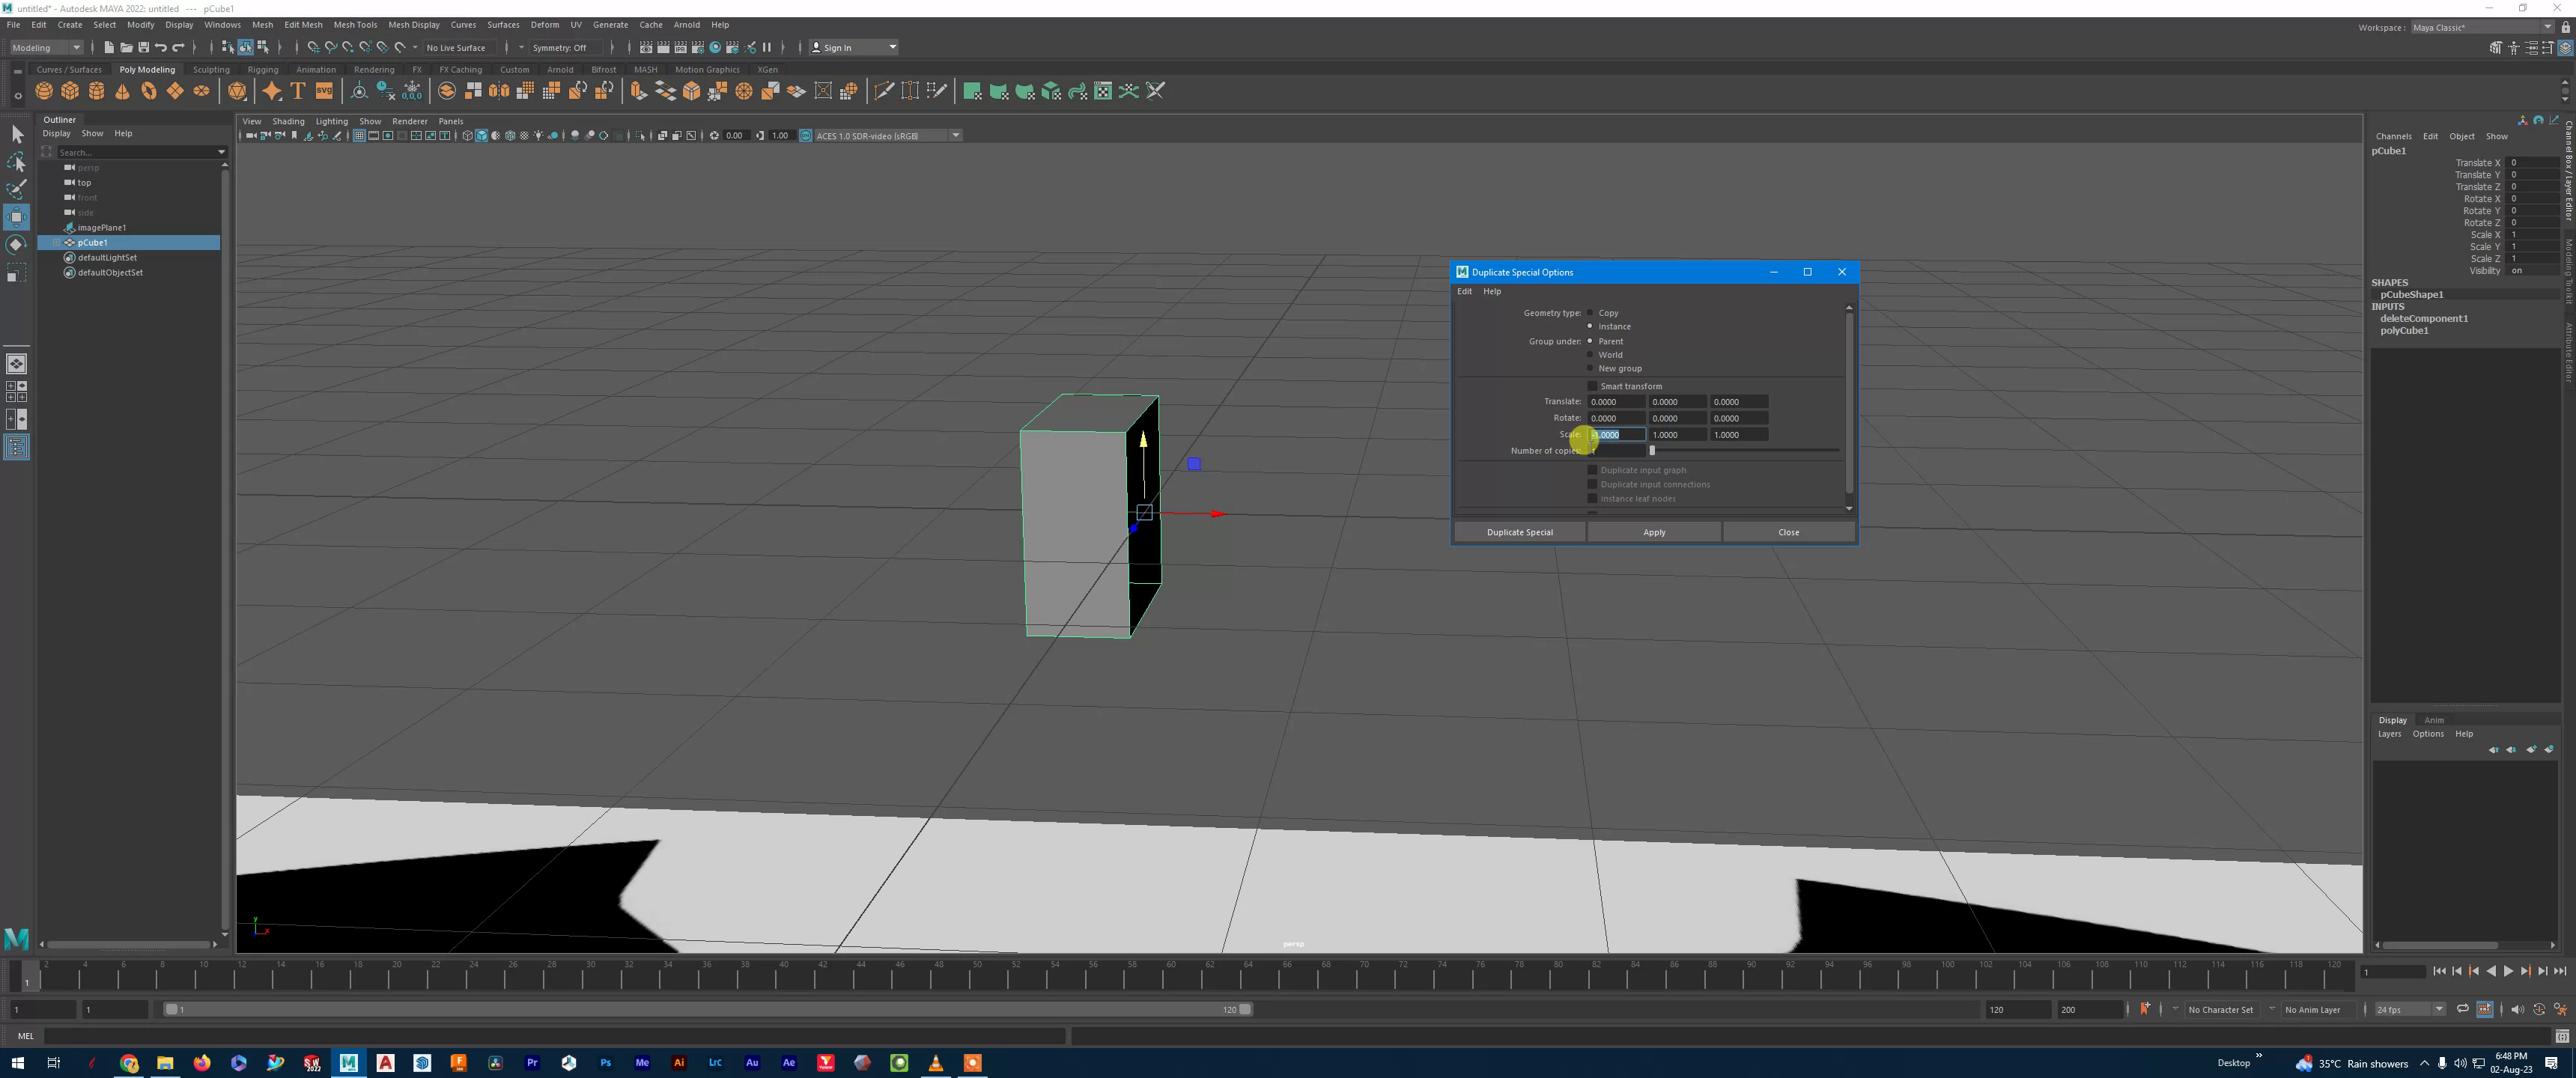Select New group radio button
Screen dimensions: 2576x1078
click(1590, 368)
